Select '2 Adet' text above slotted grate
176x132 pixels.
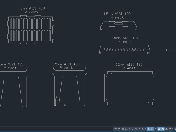click(32, 12)
